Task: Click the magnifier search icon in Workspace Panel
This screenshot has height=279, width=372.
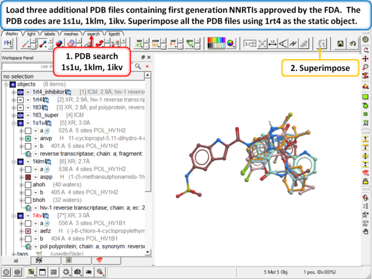Action: pyautogui.click(x=138, y=67)
